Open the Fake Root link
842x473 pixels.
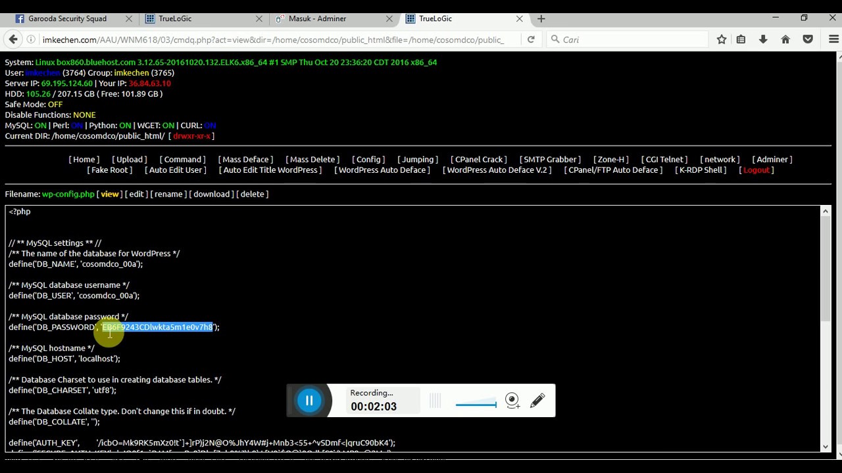pyautogui.click(x=110, y=170)
